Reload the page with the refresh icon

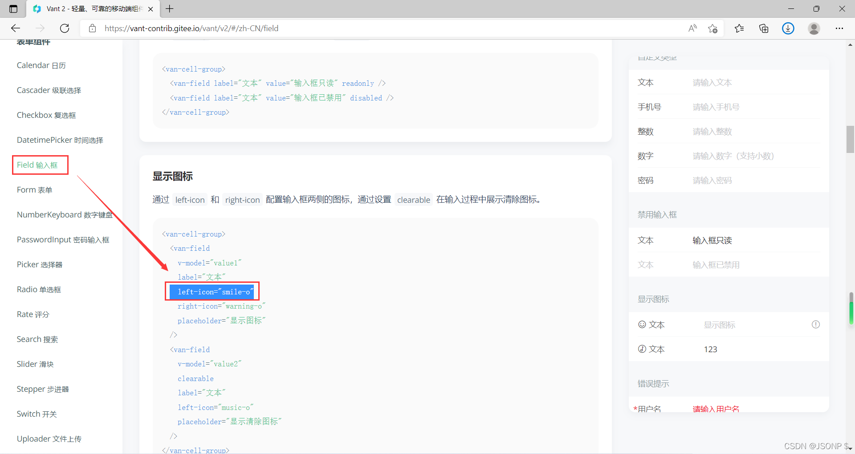coord(65,28)
